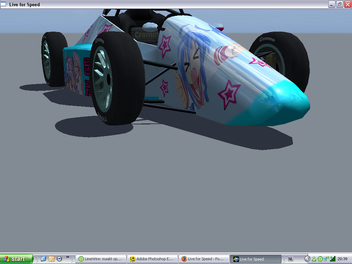Screen dimensions: 352x264
Task: Switch to Adobe Photoshop Elements taskbar window
Action: (152, 259)
